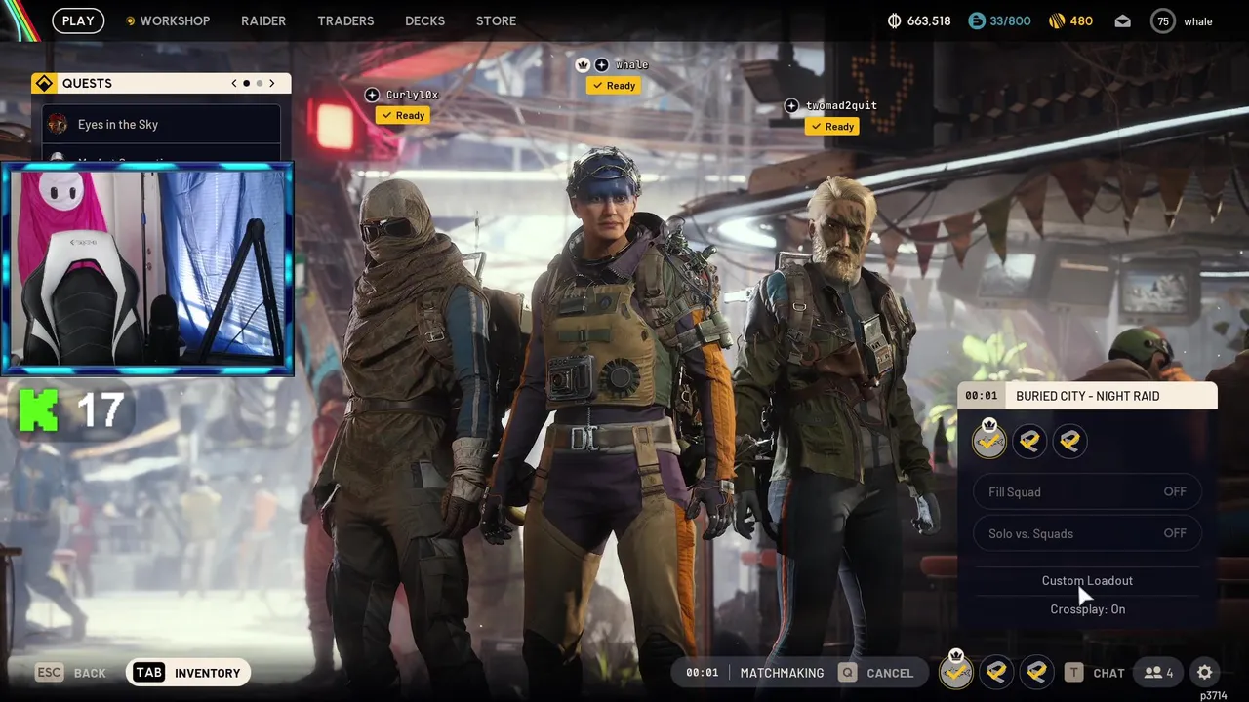Visit the STORE tab
The height and width of the screenshot is (702, 1249).
(496, 20)
